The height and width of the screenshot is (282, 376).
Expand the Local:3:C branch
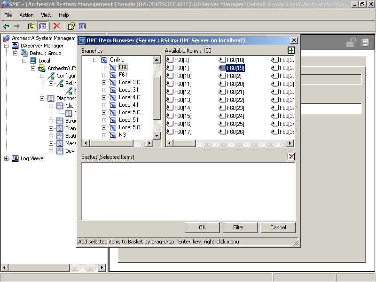tap(104, 82)
